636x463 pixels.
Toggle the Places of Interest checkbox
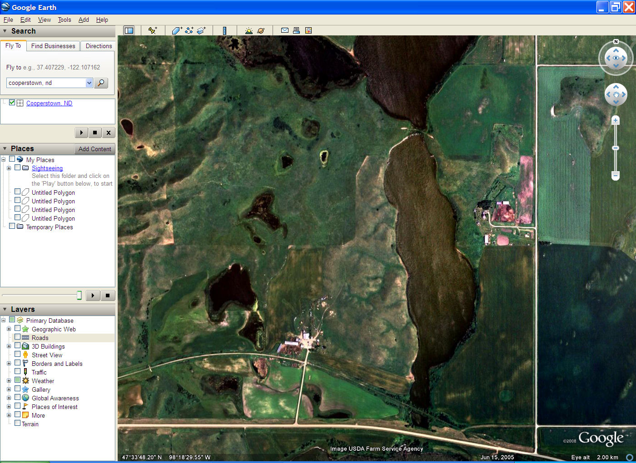(x=17, y=406)
